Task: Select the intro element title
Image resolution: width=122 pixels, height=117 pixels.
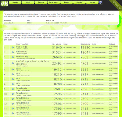Action: (x=18, y=69)
